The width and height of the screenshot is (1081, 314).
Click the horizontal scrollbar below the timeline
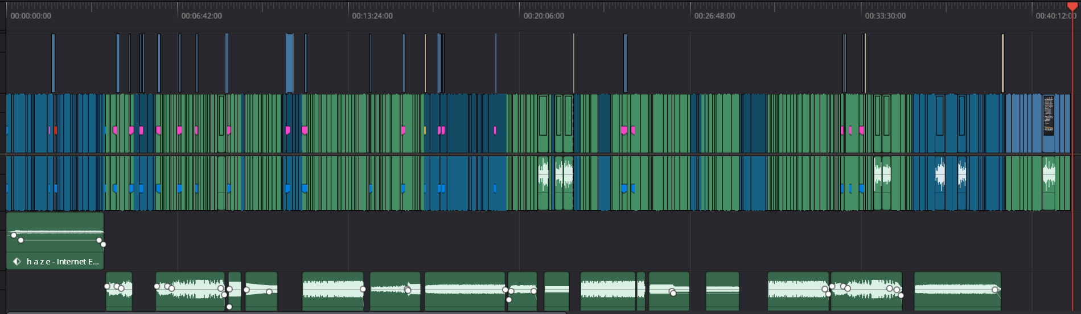pos(285,312)
